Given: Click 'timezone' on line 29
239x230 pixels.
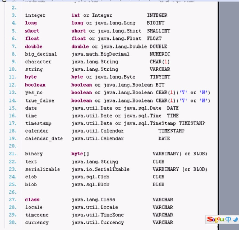Looking at the screenshot, I should coord(37,215).
